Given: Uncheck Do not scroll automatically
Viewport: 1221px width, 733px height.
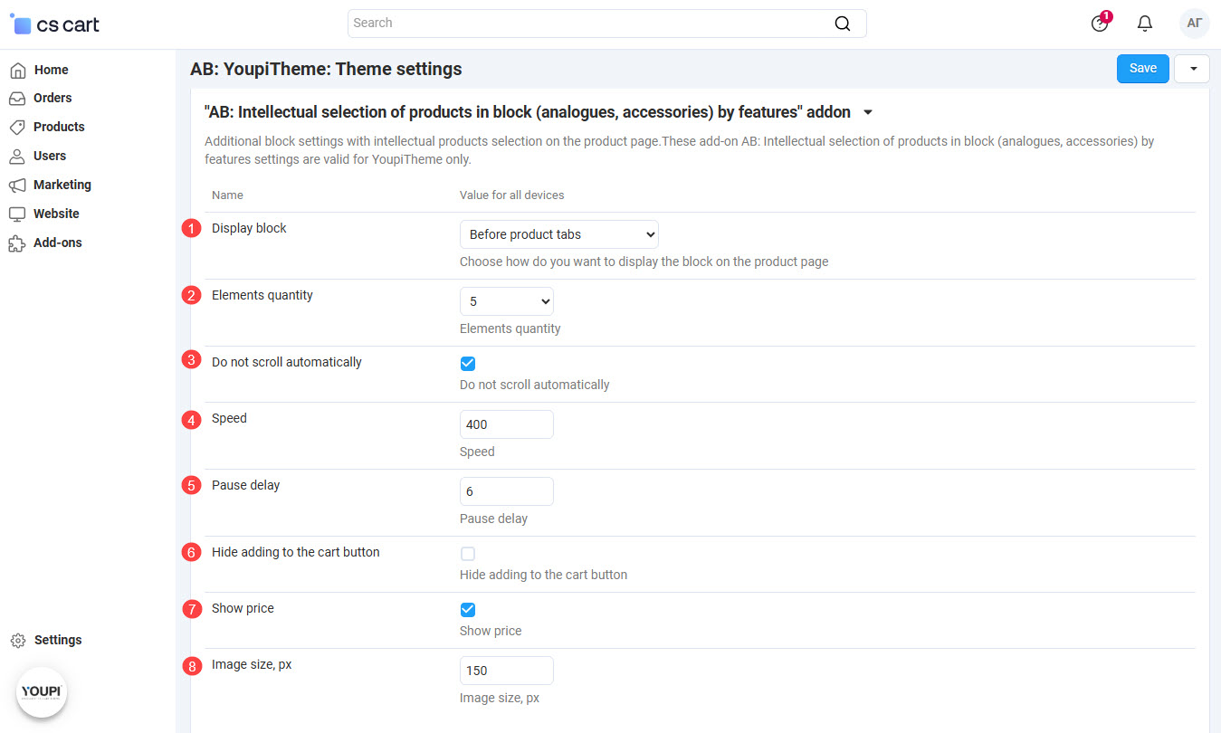Looking at the screenshot, I should (x=468, y=364).
